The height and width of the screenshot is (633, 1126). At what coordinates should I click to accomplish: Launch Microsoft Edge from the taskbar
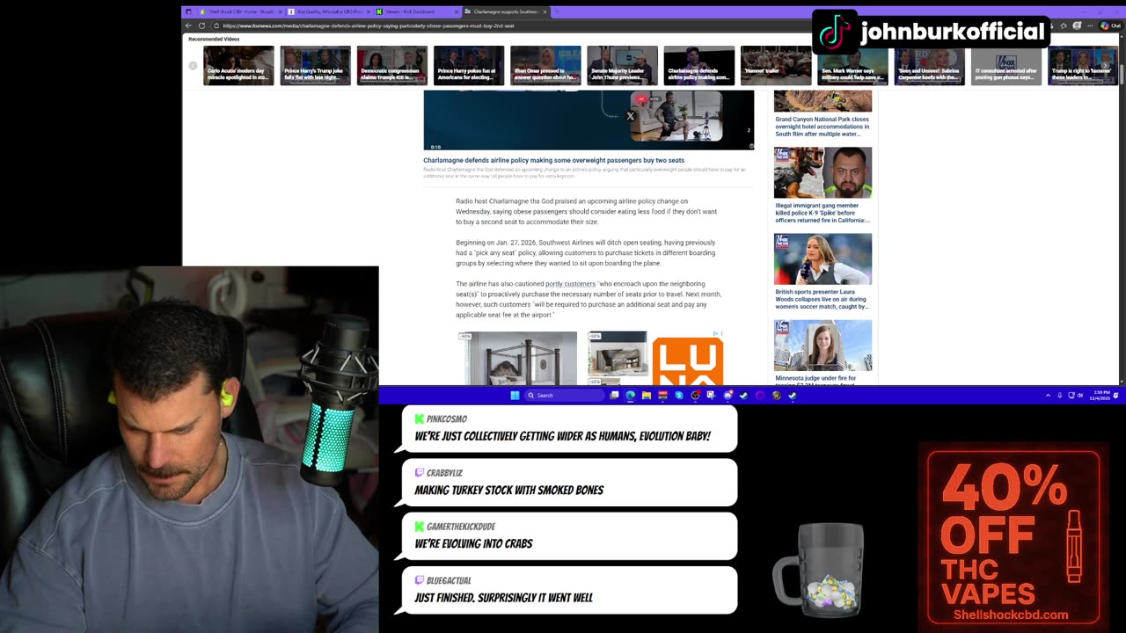point(630,396)
